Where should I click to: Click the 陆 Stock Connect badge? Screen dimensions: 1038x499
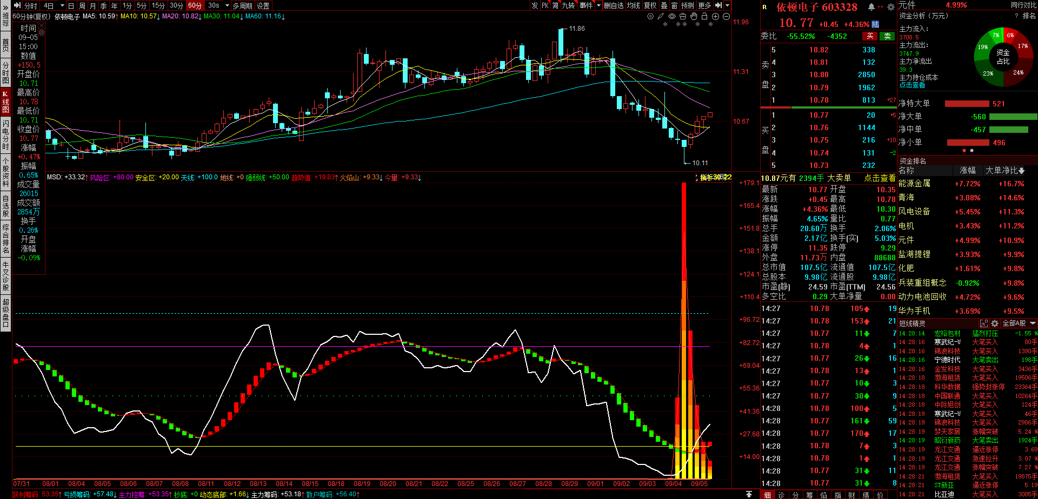(875, 24)
